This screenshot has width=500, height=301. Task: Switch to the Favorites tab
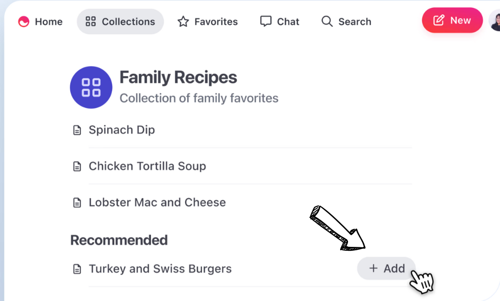[x=216, y=22]
